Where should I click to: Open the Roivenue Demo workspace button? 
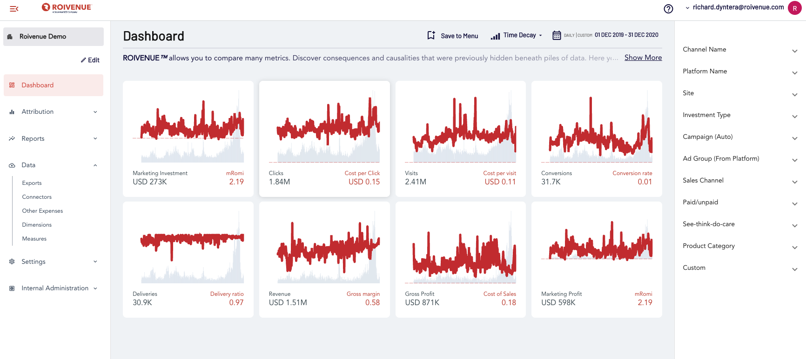point(54,37)
